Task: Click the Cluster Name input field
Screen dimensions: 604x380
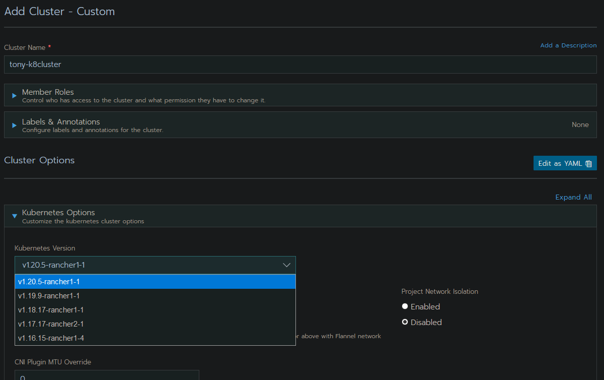Action: (x=300, y=65)
